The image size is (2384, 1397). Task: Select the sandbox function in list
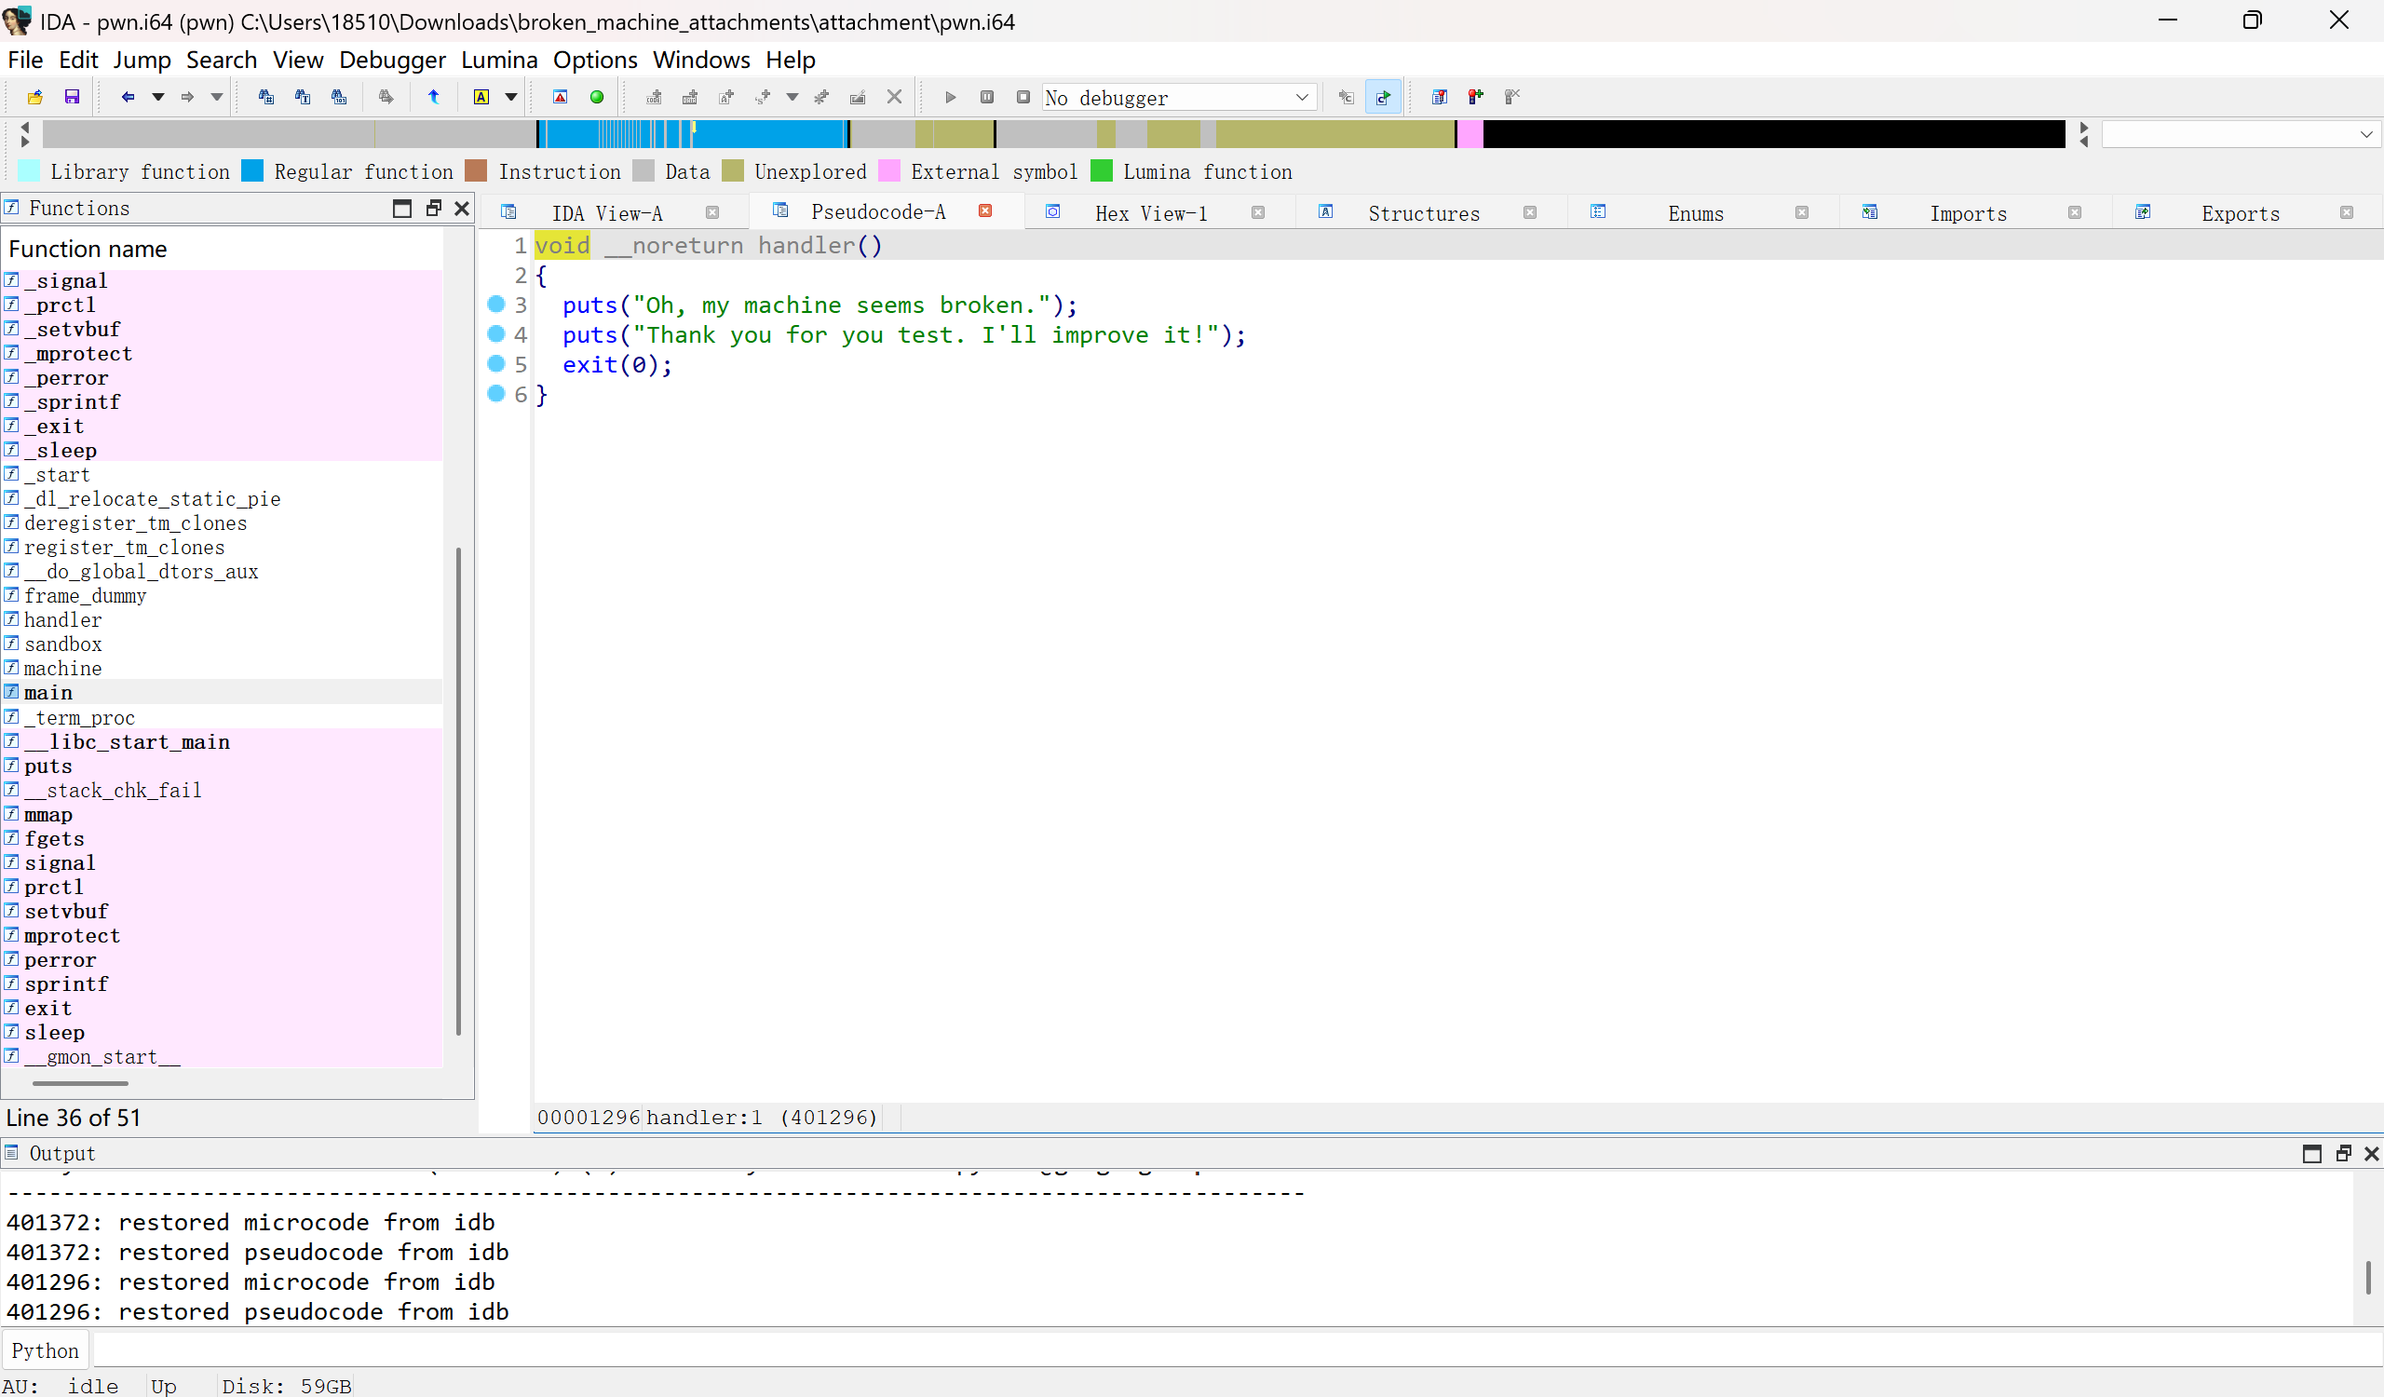point(62,644)
